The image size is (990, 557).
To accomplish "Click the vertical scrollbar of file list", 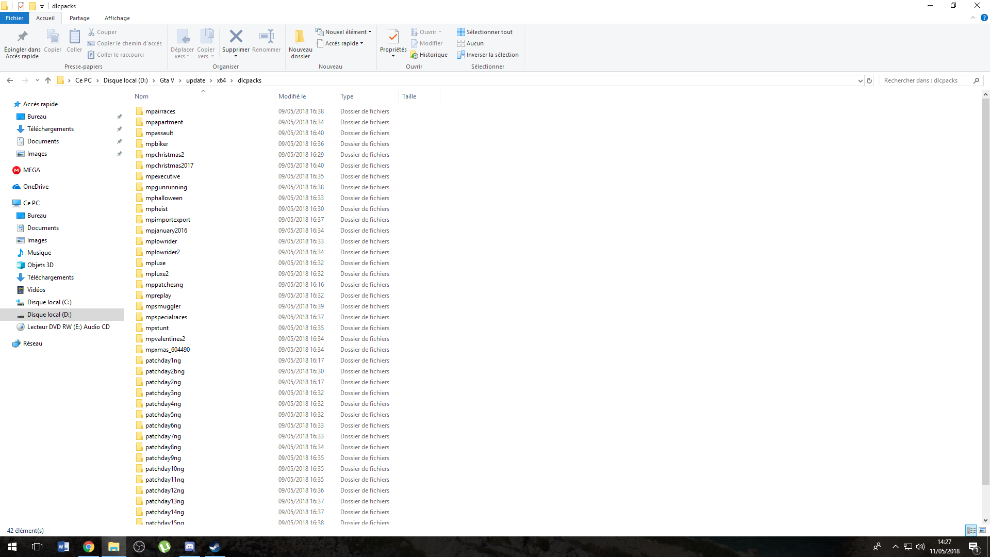I will (985, 293).
